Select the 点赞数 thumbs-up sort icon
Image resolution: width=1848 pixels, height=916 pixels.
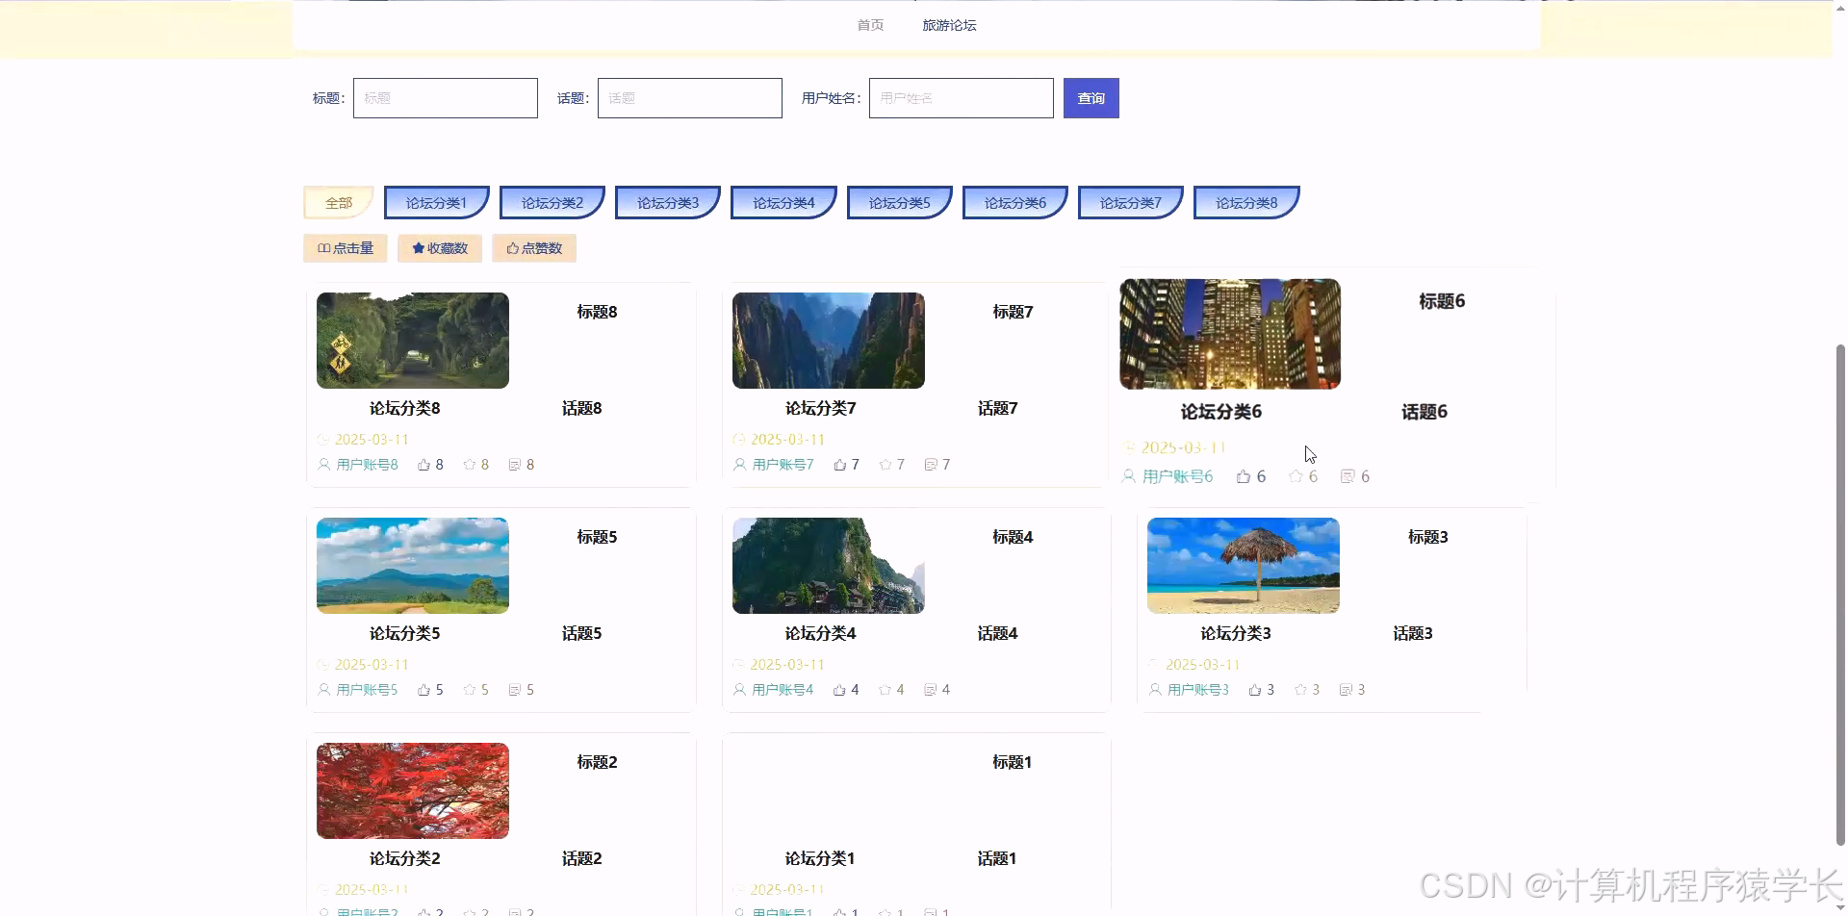(511, 248)
